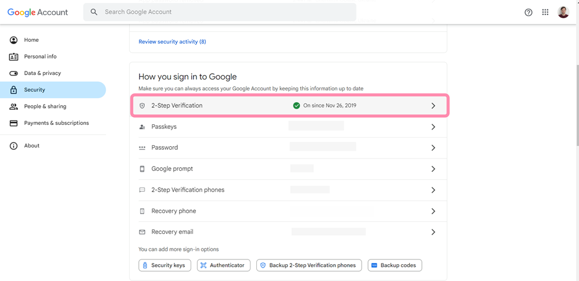Screen dimensions: 579x281
Task: Open the profile avatar menu
Action: click(563, 12)
